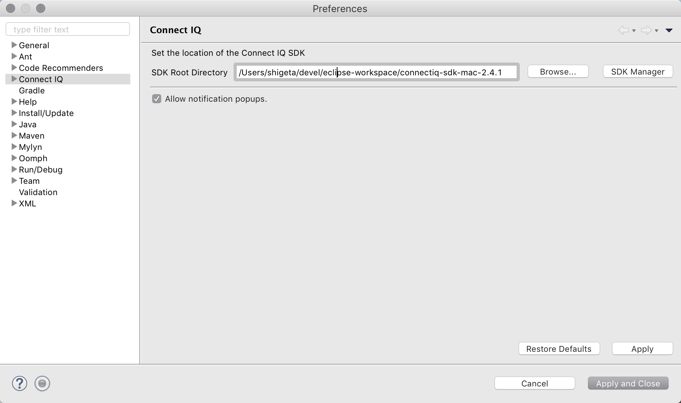Open the SDK Manager
Image resolution: width=681 pixels, height=403 pixels.
[x=638, y=72]
